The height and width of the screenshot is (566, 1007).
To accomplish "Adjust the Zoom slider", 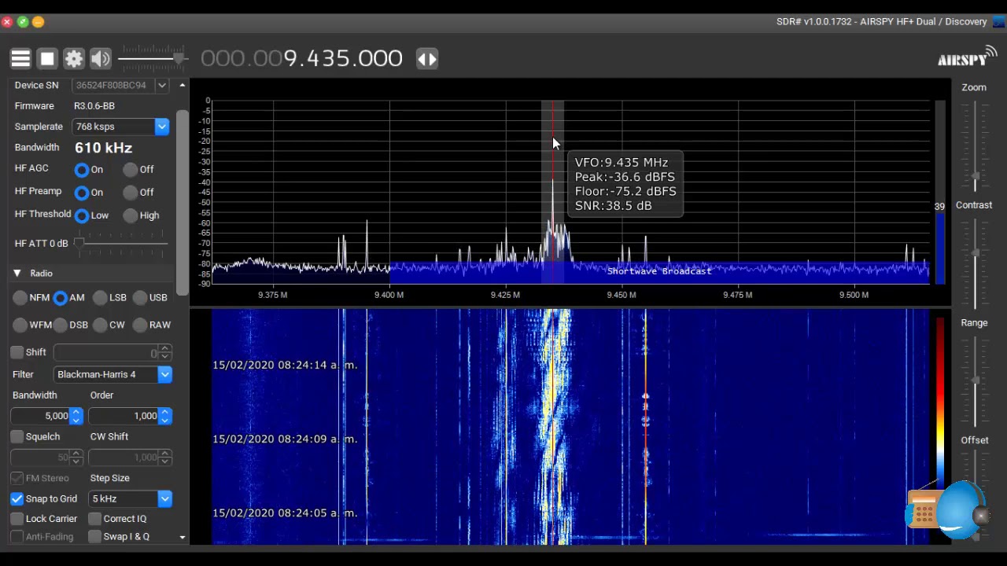I will point(976,175).
